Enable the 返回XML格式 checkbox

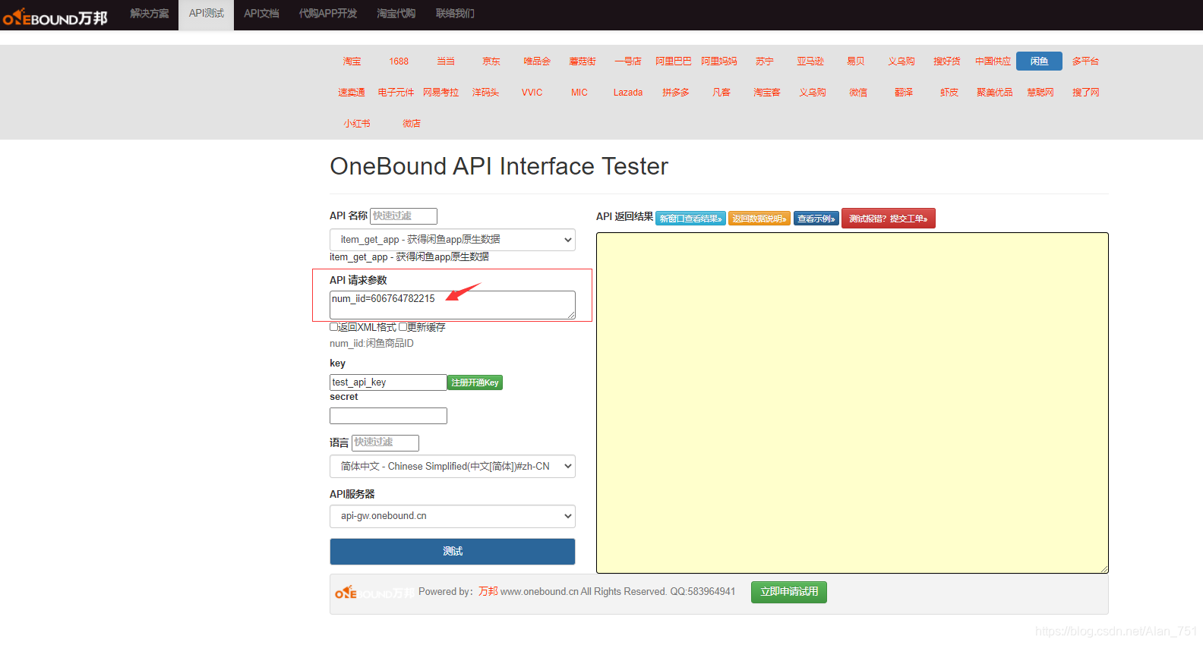click(x=333, y=327)
